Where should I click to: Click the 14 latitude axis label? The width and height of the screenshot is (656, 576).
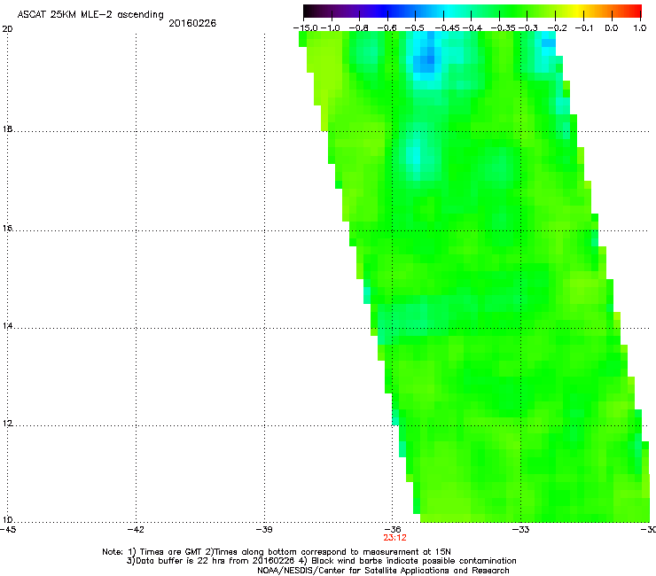pos(7,326)
